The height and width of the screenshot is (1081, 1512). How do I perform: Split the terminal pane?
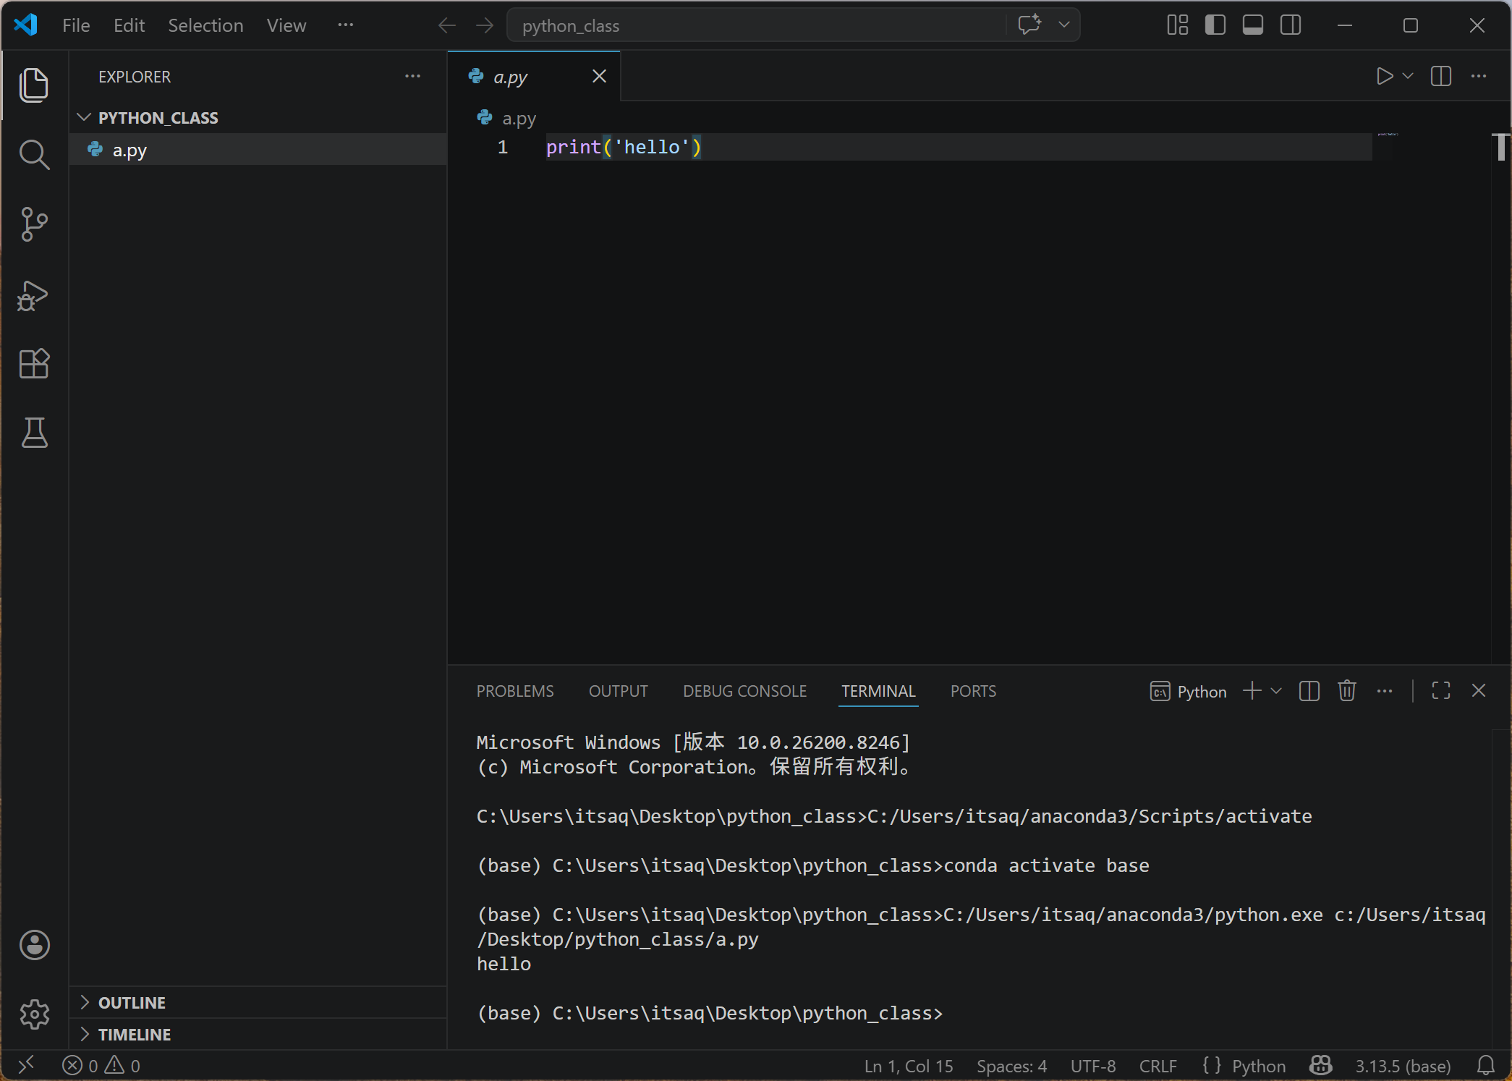[x=1309, y=691]
